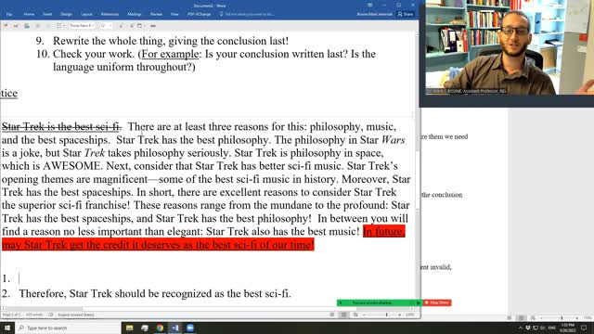Open the Design ribbon tab
Viewport: 594px width, 334px height.
click(66, 14)
